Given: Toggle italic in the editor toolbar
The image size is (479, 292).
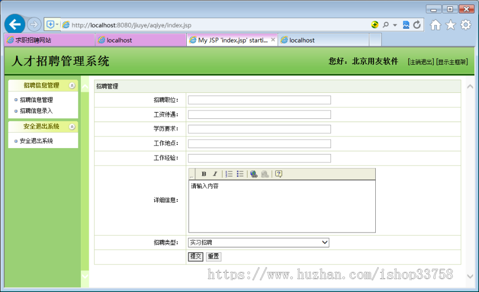Looking at the screenshot, I should (x=215, y=174).
